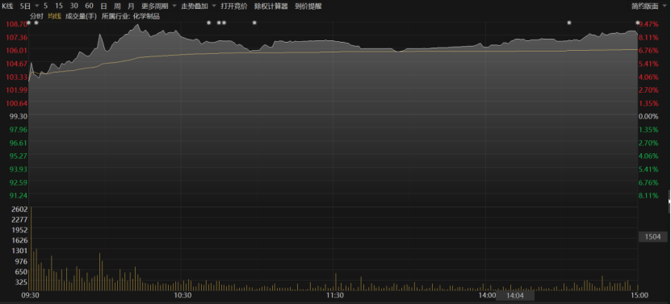This screenshot has height=304, width=671.
Task: Open 到价提醒 price alert
Action: click(308, 6)
